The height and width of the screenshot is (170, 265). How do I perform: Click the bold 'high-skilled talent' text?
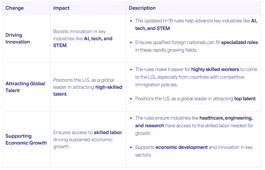click(88, 91)
